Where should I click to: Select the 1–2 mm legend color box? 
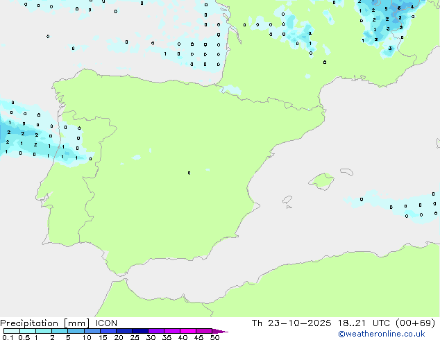pyautogui.click(x=44, y=331)
